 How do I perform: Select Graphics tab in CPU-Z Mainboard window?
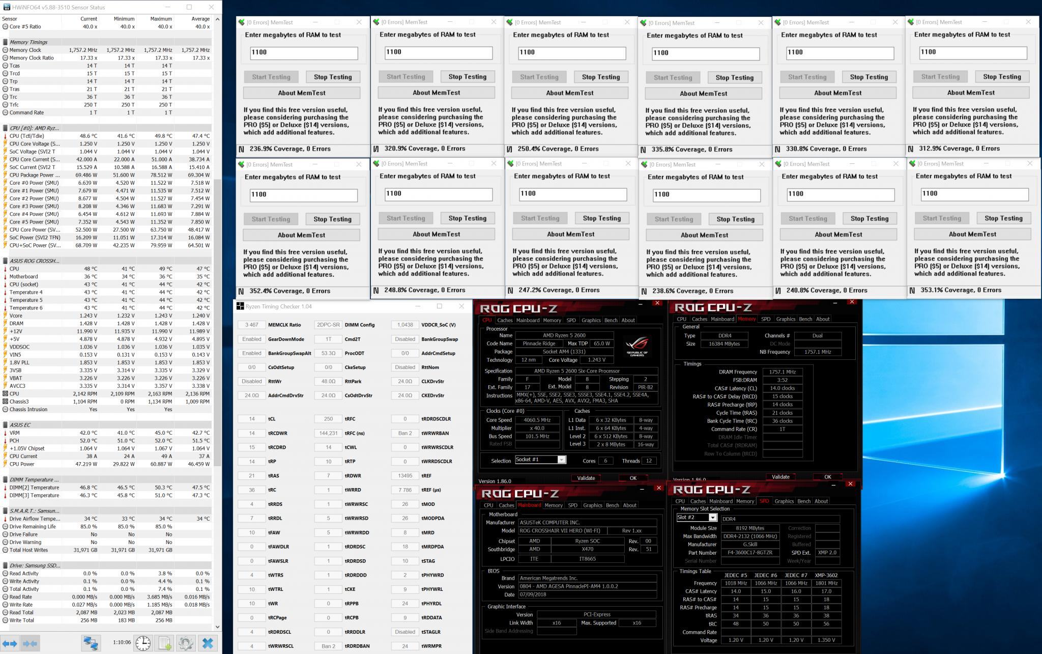592,505
